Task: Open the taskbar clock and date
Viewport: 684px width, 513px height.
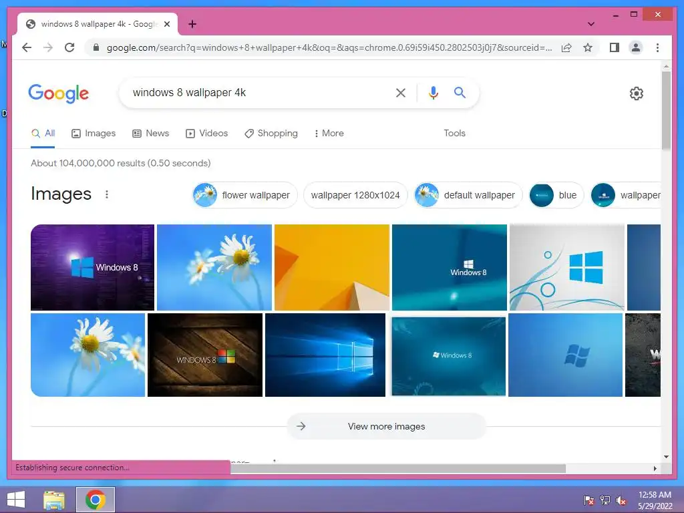Action: [x=655, y=500]
